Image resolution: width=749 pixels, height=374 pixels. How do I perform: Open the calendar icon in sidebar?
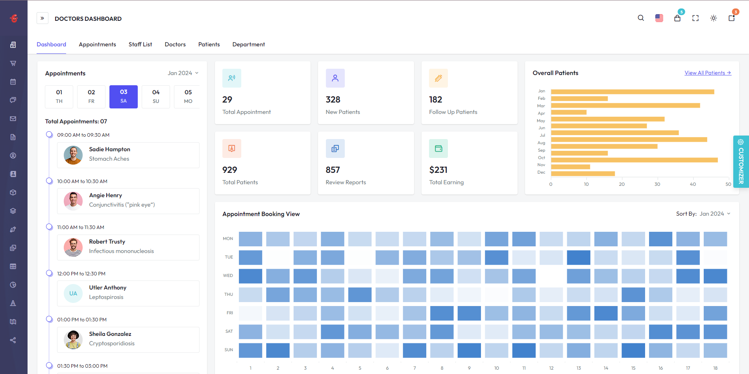13,82
